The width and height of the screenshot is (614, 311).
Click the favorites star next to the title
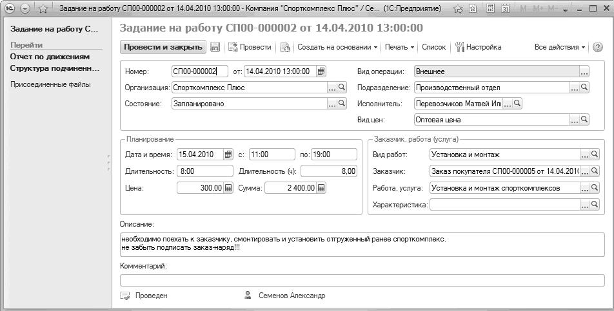coord(43,8)
